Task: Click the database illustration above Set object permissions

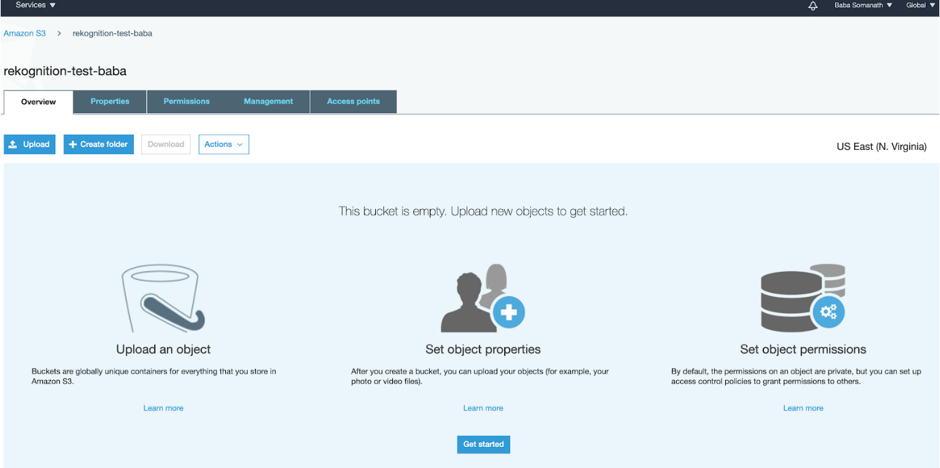Action: [x=803, y=298]
